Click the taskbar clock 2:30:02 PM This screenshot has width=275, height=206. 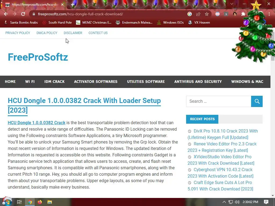(250, 202)
